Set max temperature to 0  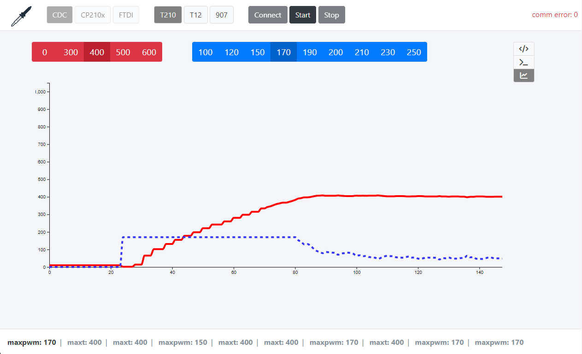tap(45, 52)
